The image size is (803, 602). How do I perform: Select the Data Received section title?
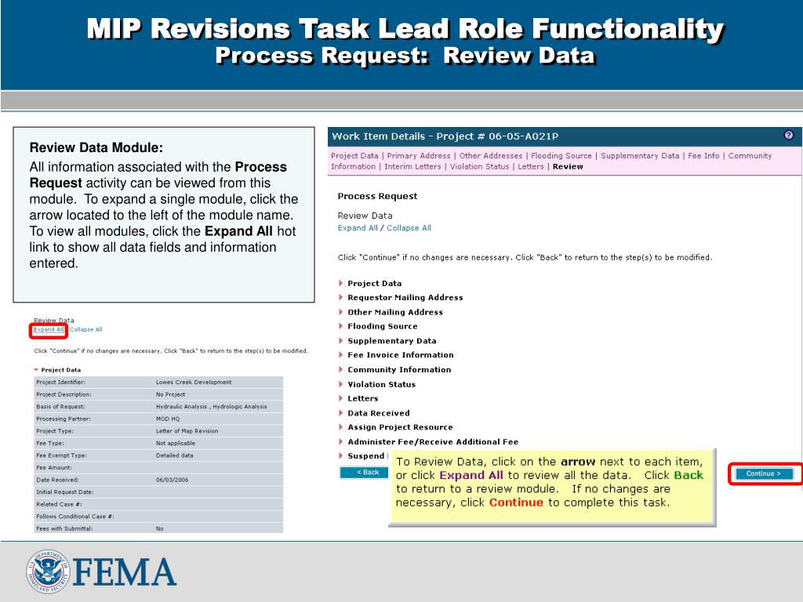379,413
